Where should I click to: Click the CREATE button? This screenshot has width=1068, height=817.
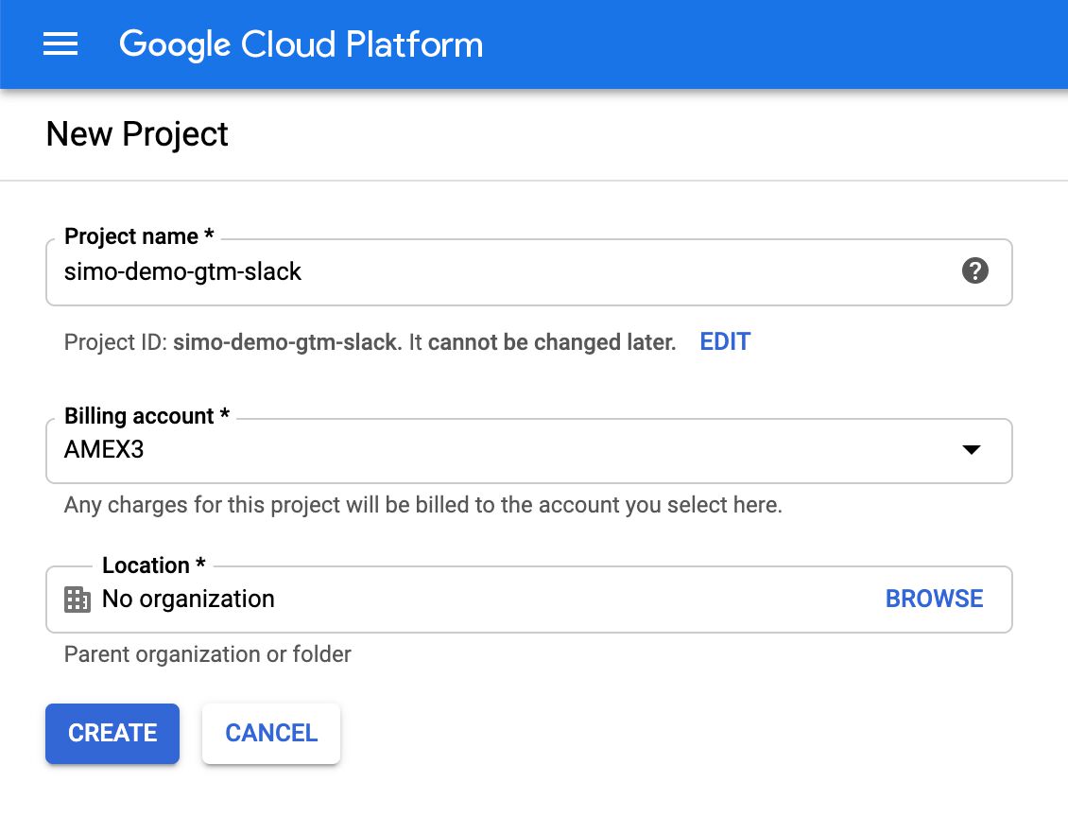[x=112, y=733]
